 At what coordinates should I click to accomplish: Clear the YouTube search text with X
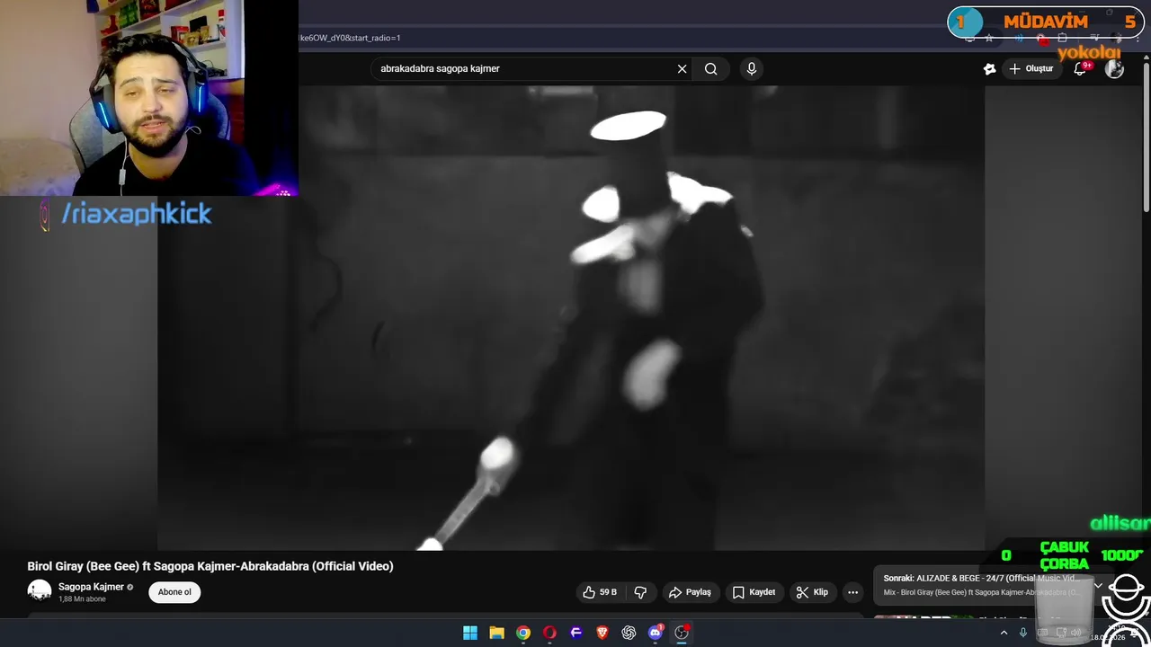[682, 68]
